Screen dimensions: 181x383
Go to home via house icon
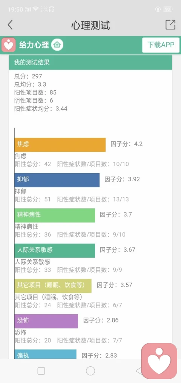tap(57, 45)
